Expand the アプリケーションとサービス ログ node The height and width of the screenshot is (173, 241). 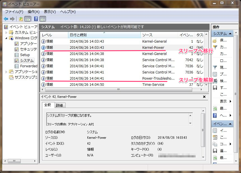coord(6,72)
